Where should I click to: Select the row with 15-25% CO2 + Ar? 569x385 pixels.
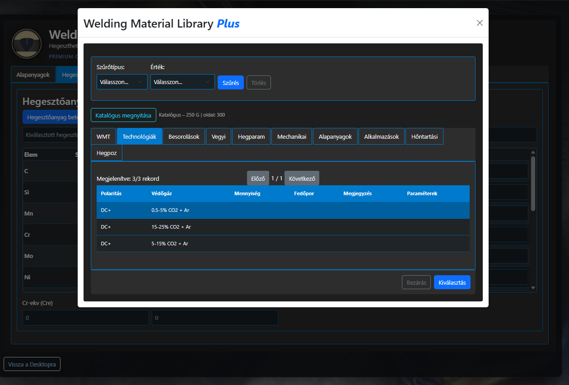click(283, 227)
